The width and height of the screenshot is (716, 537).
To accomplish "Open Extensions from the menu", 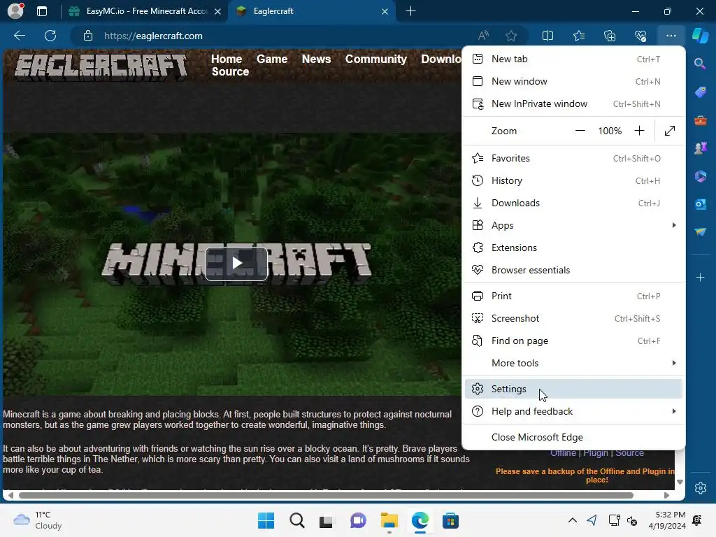I will 573,248.
